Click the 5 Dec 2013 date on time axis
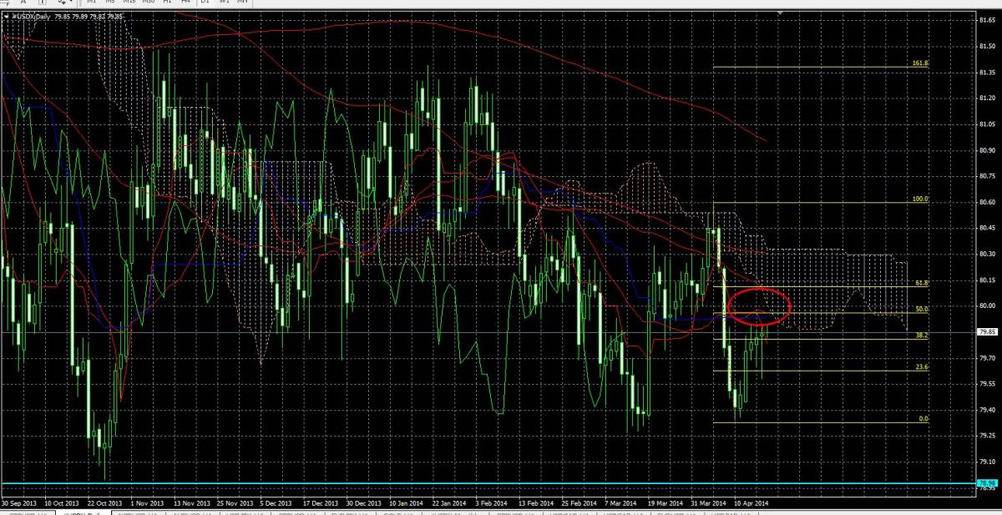This screenshot has height=515, width=1002. tap(276, 503)
